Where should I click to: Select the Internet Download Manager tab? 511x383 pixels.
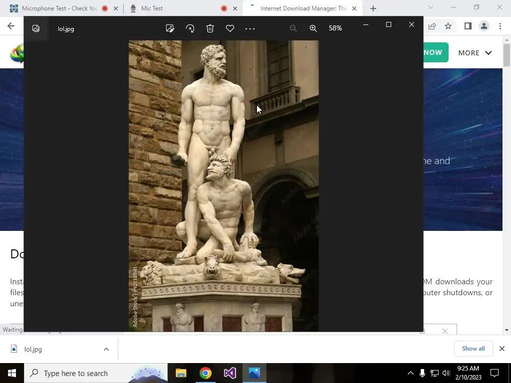pyautogui.click(x=303, y=8)
